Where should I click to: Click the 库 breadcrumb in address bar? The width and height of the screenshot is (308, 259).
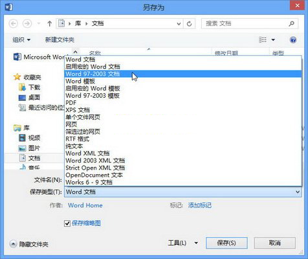[x=78, y=23]
